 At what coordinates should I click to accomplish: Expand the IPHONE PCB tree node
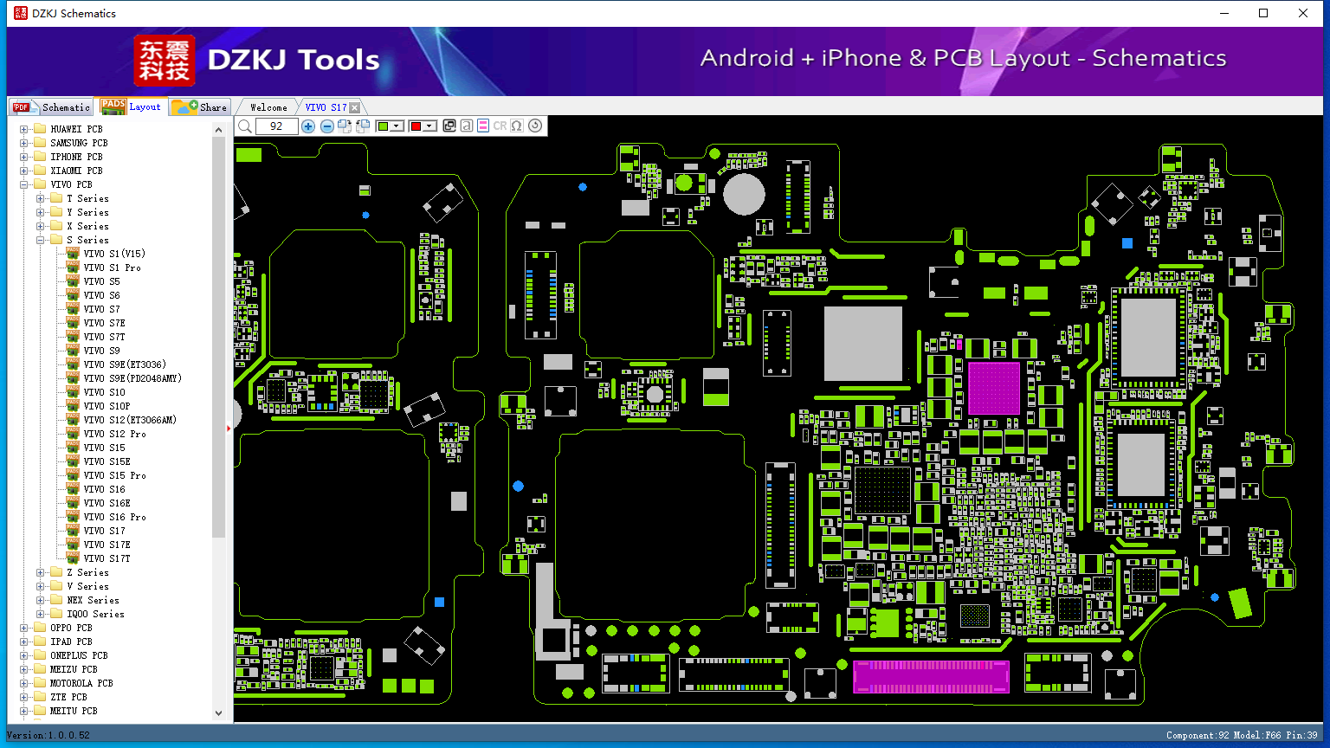pos(24,157)
